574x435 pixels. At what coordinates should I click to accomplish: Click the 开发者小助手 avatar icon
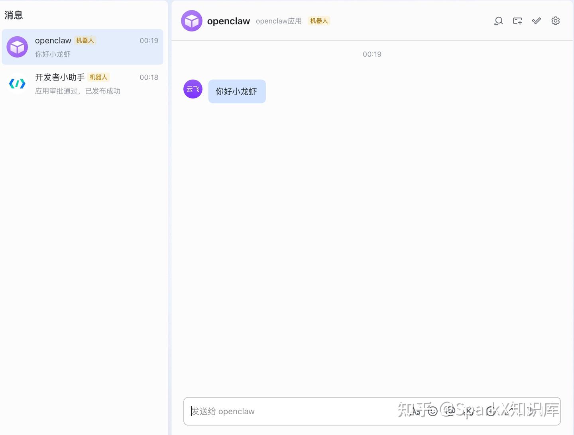pyautogui.click(x=17, y=84)
